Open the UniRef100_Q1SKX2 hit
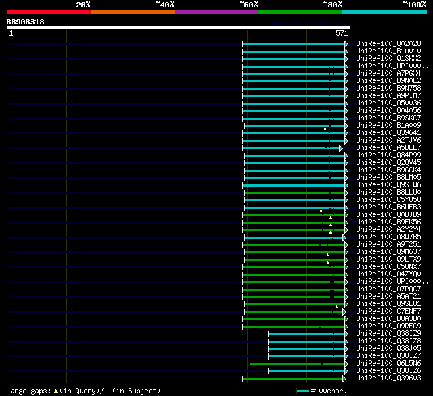Viewport: 433px width, 396px height. click(388, 59)
